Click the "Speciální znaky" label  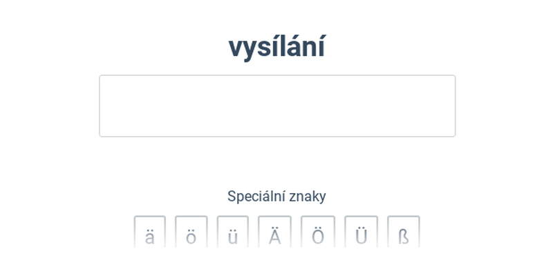pyautogui.click(x=276, y=196)
